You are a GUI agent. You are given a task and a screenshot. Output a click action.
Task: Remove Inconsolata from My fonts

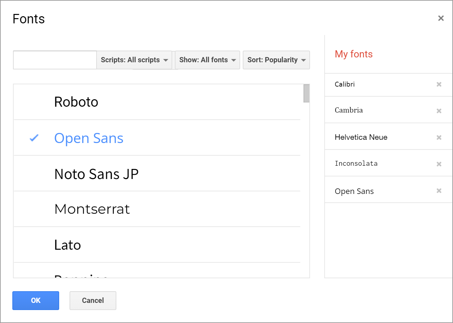click(x=439, y=164)
